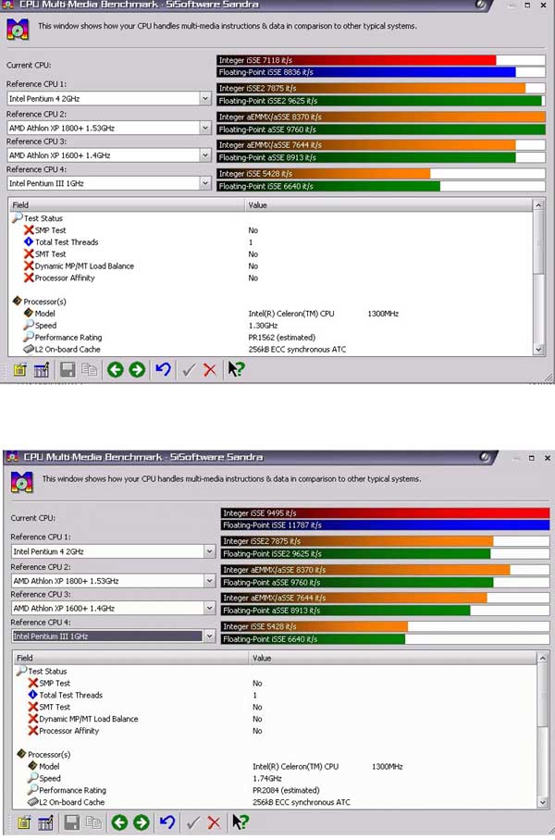Select the SMP Test row in the upper window
The image size is (555, 840).
pos(270,230)
